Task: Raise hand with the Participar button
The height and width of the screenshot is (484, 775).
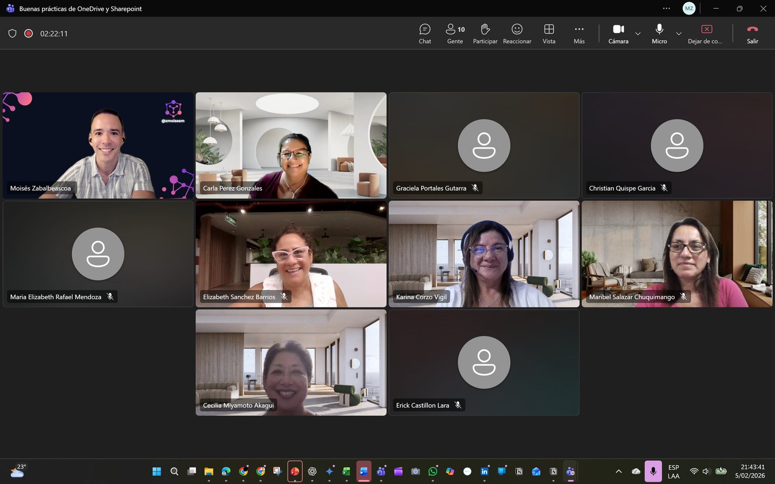Action: tap(485, 33)
